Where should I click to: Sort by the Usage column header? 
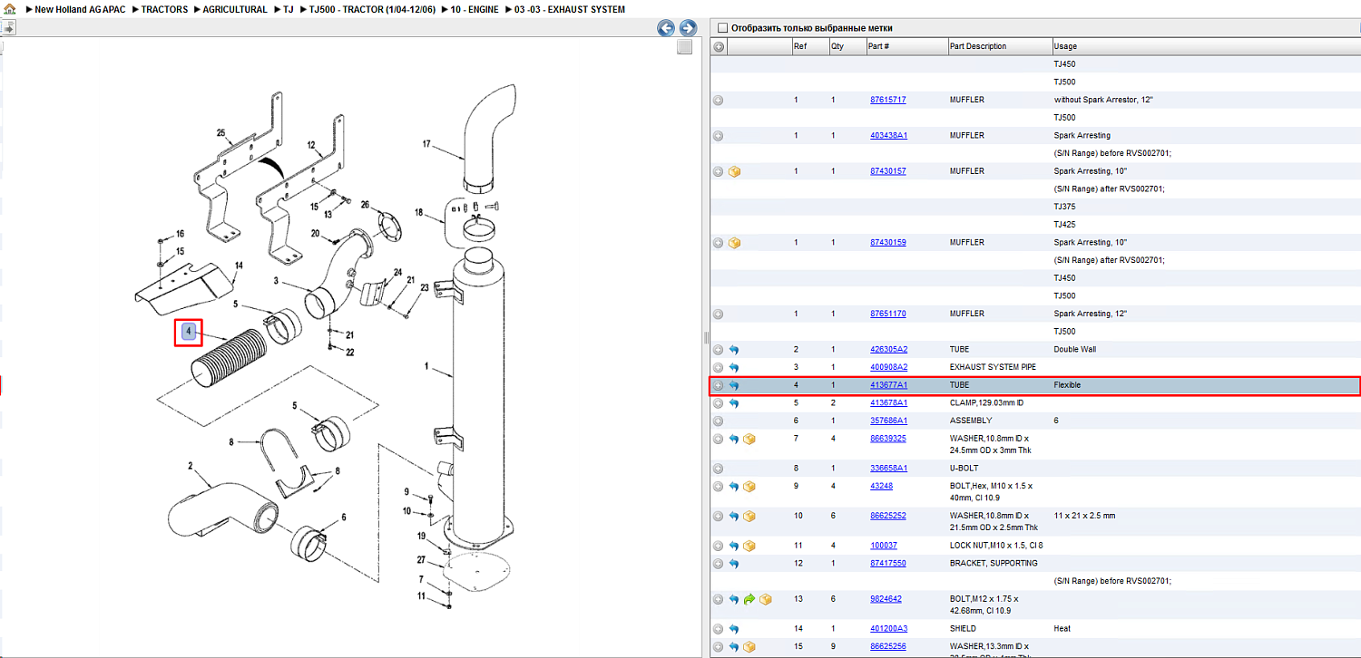click(x=1206, y=46)
